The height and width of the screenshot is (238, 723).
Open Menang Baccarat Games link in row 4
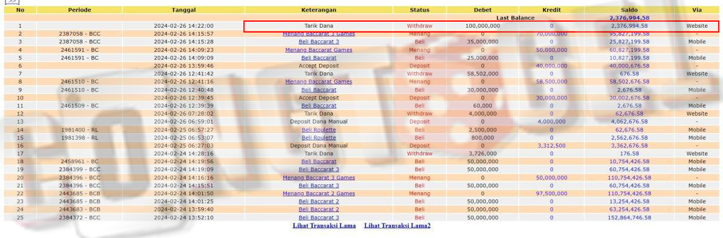click(319, 50)
